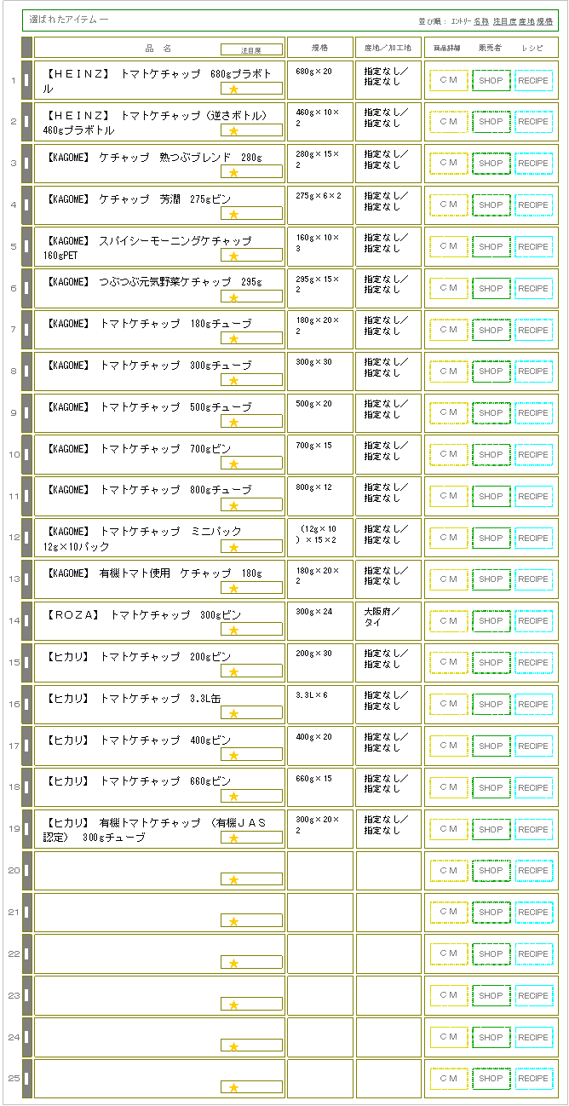Click the star icon in empty row 20

point(233,879)
